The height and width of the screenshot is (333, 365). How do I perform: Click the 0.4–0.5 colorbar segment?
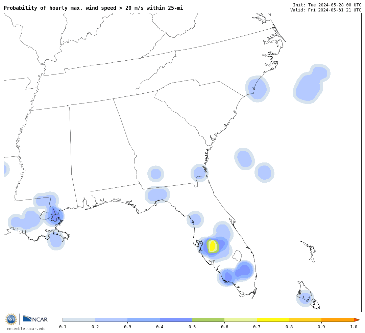176,320
